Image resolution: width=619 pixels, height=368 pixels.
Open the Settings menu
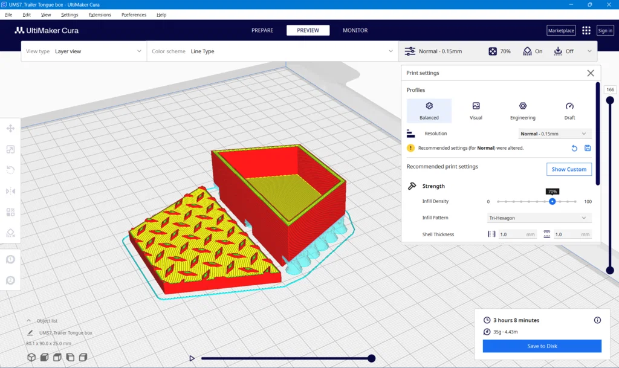(70, 15)
